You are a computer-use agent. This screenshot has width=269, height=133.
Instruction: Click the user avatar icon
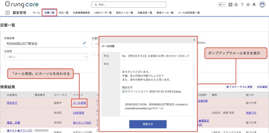[262, 4]
